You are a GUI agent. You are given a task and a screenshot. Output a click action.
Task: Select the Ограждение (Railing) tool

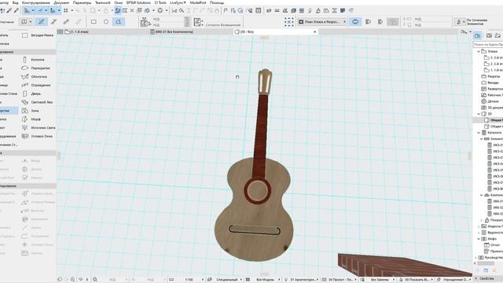[36, 85]
